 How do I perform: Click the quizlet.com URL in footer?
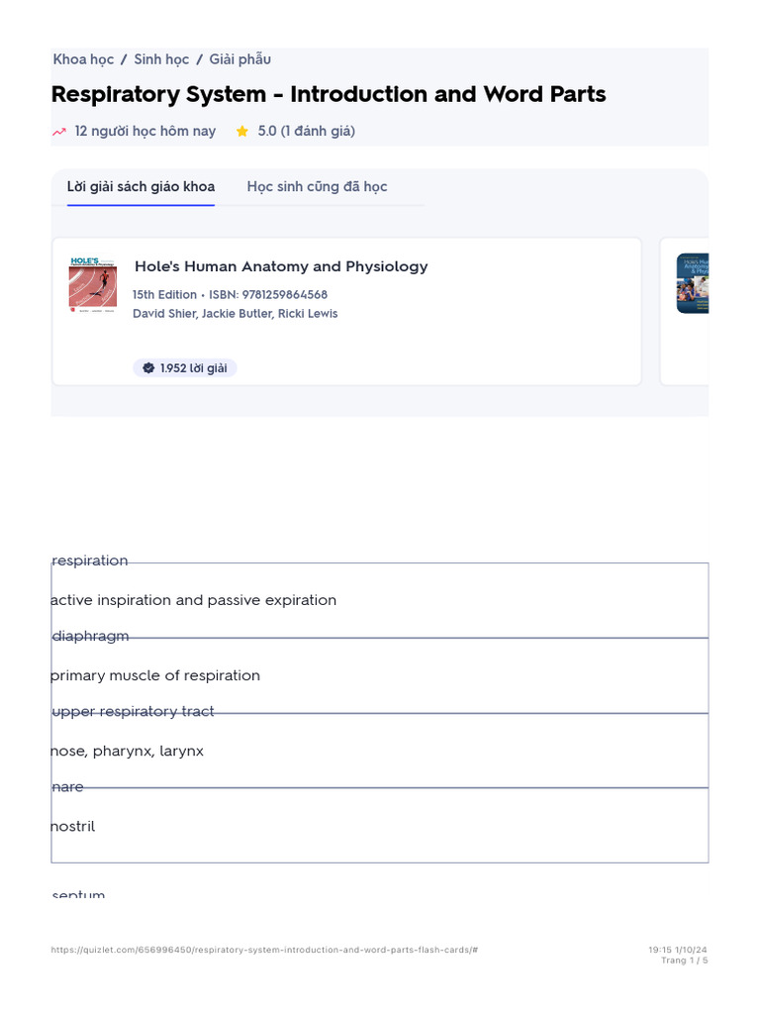264,950
